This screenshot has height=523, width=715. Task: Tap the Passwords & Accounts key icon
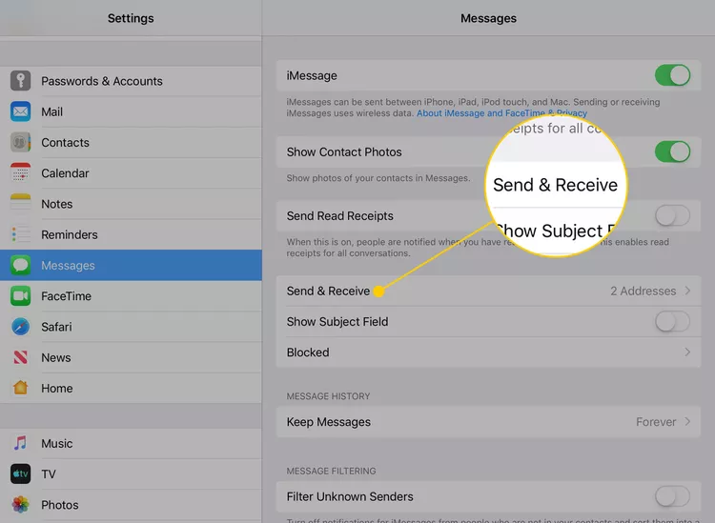pyautogui.click(x=21, y=81)
